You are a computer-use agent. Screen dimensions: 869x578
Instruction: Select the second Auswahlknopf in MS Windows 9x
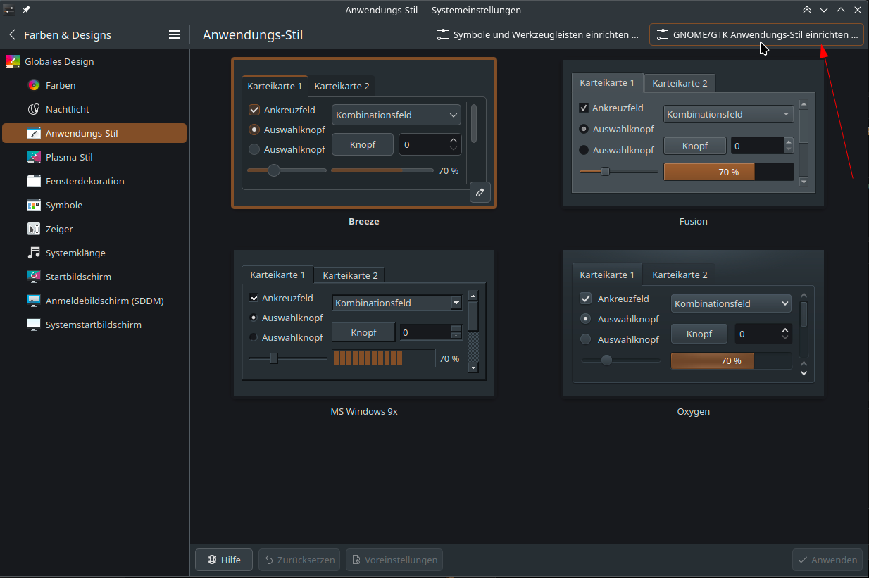[x=254, y=337]
